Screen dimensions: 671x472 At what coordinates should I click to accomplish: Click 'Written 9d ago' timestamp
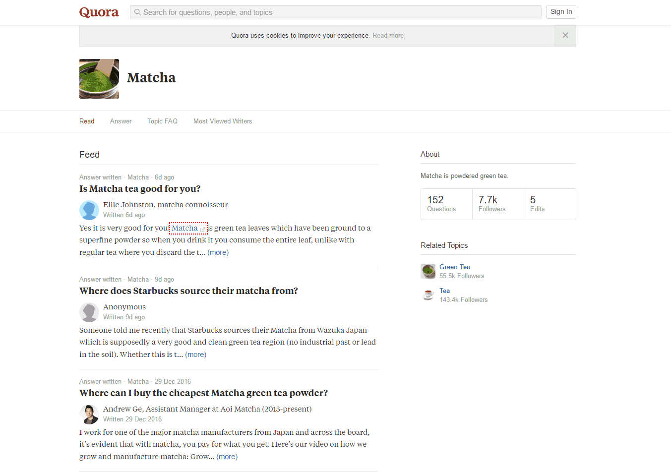124,317
